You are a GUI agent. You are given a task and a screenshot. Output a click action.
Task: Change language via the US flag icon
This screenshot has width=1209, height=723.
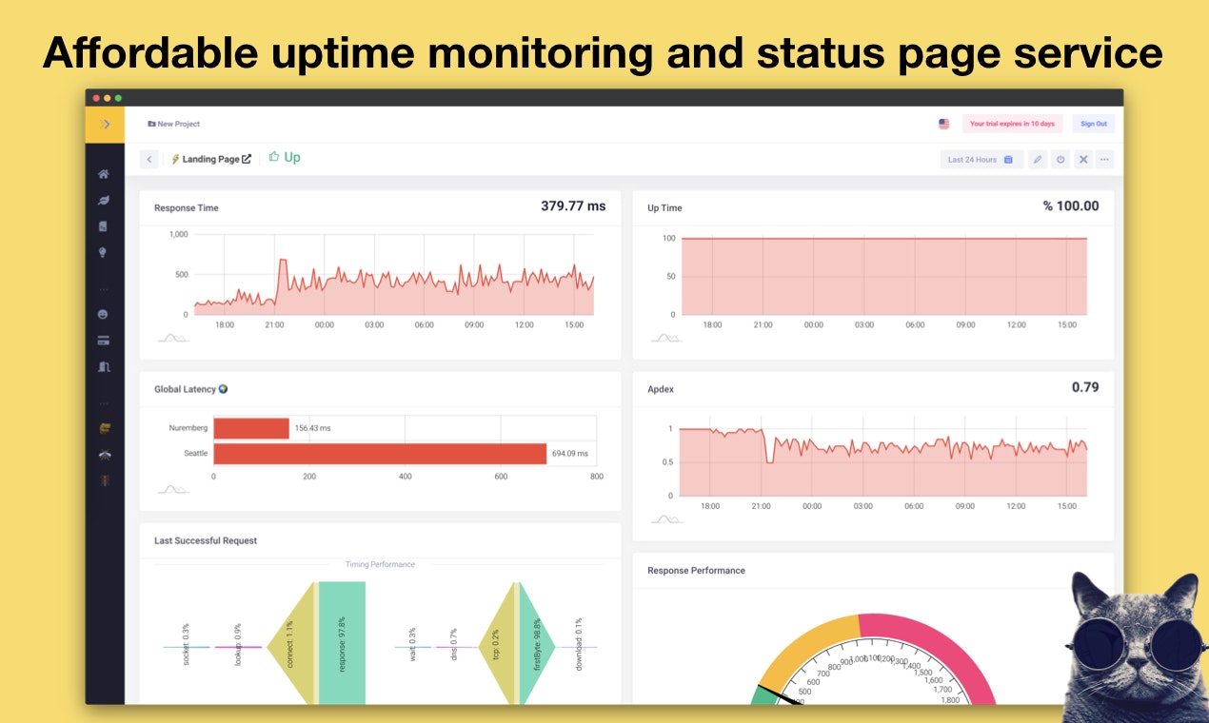click(x=944, y=124)
